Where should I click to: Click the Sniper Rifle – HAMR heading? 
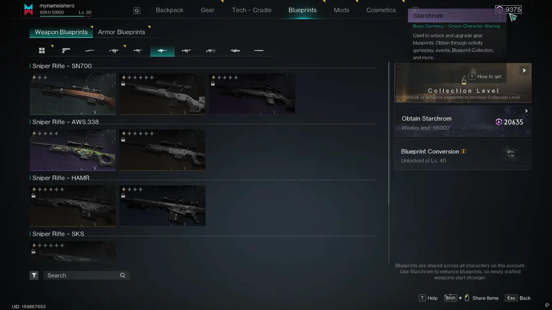coord(61,178)
